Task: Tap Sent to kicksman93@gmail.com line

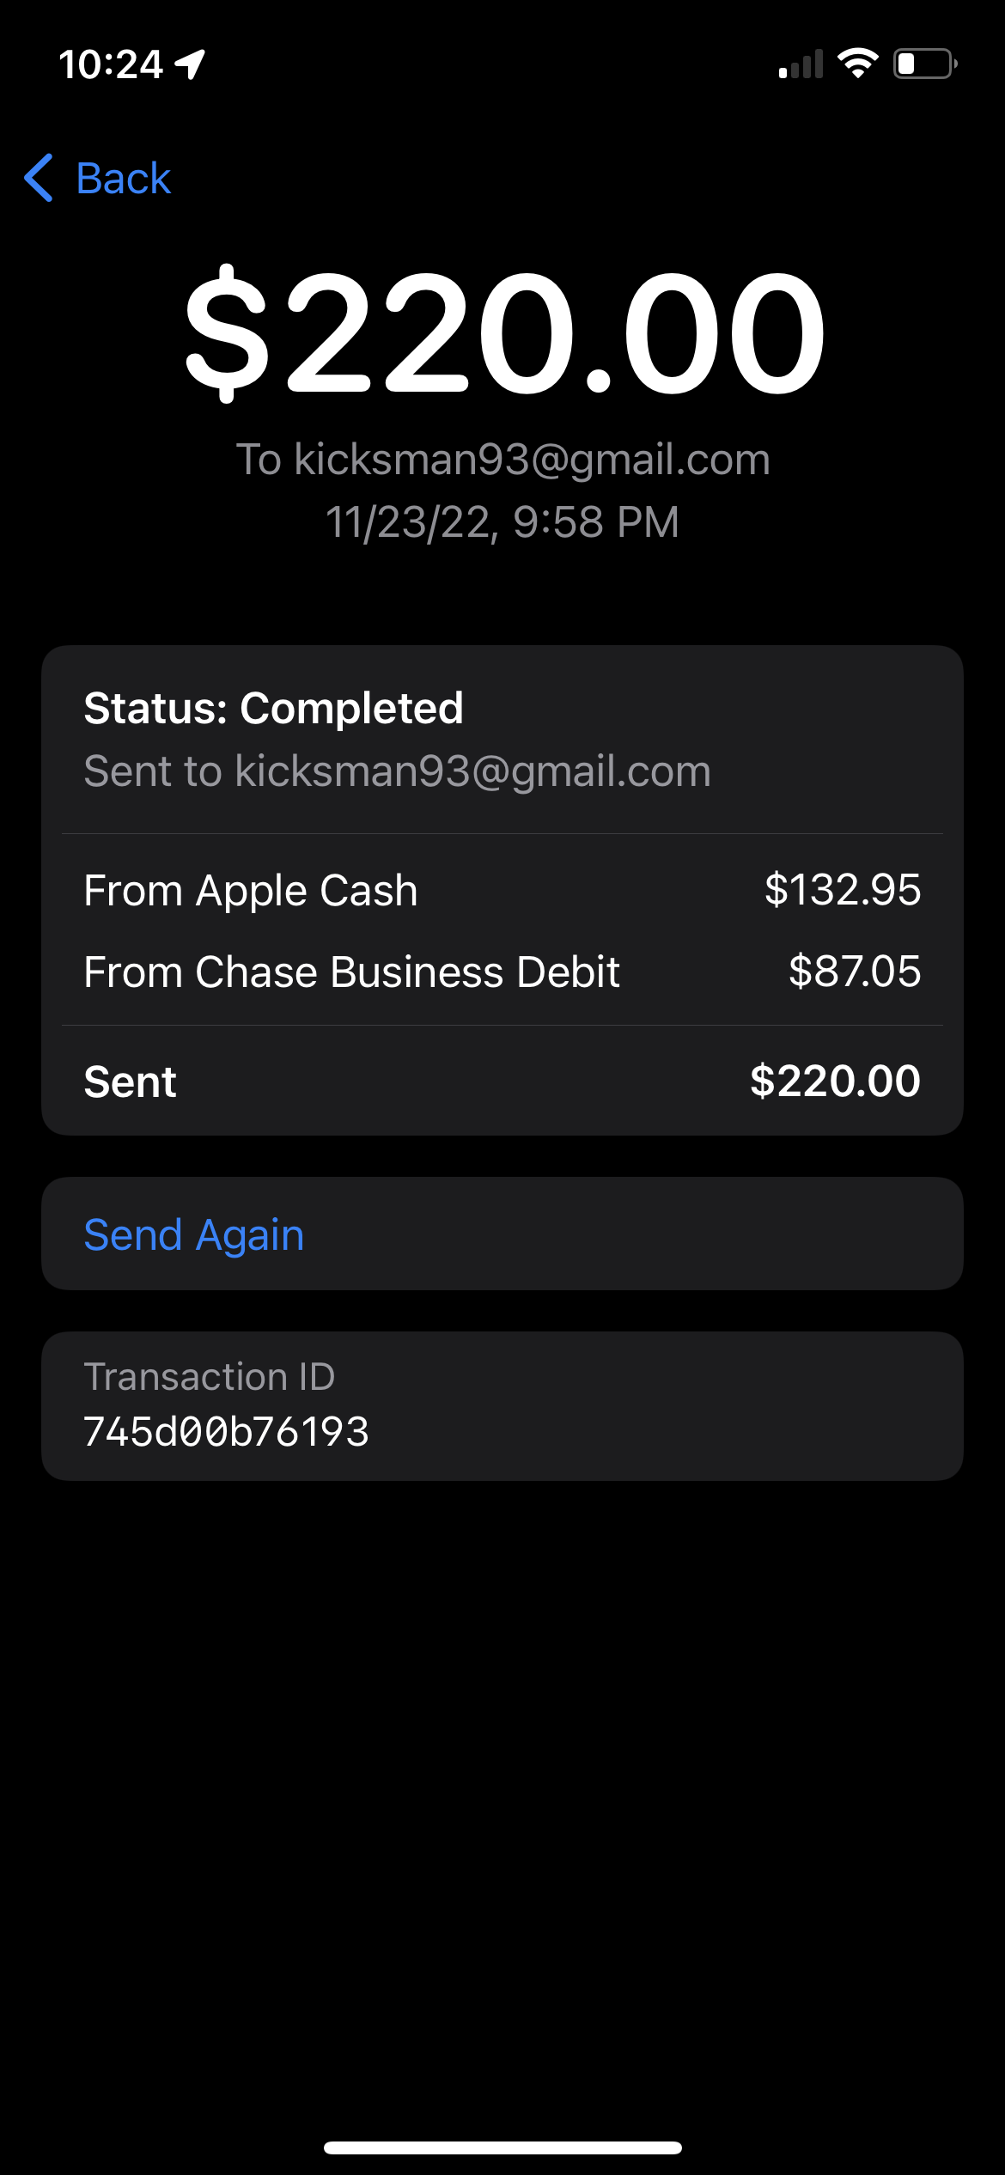Action: pyautogui.click(x=398, y=771)
